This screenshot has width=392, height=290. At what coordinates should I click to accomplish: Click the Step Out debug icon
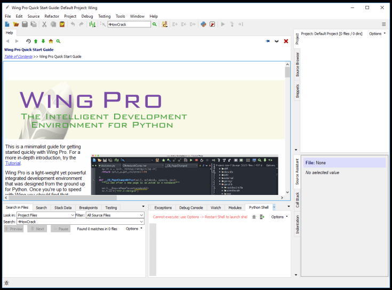pos(241,24)
